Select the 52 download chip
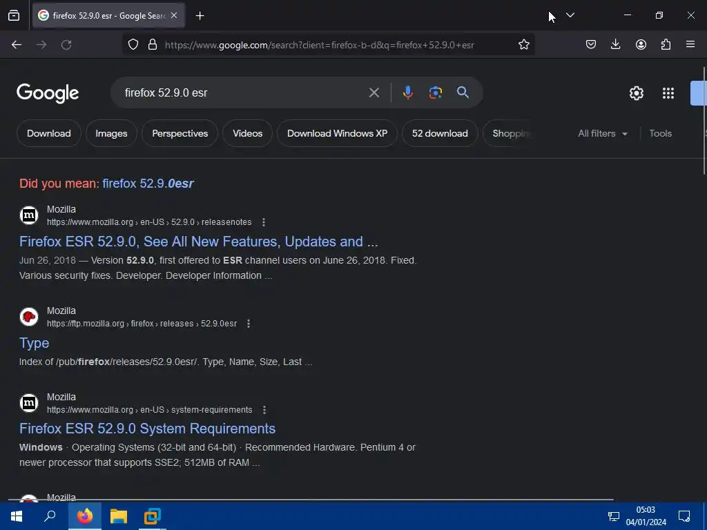Image resolution: width=707 pixels, height=530 pixels. click(440, 133)
